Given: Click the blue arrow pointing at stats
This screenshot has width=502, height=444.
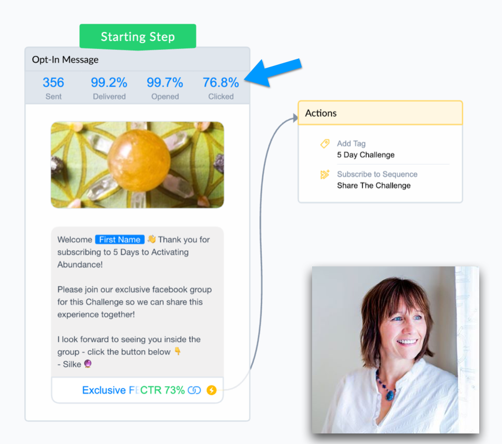Looking at the screenshot, I should (x=273, y=73).
